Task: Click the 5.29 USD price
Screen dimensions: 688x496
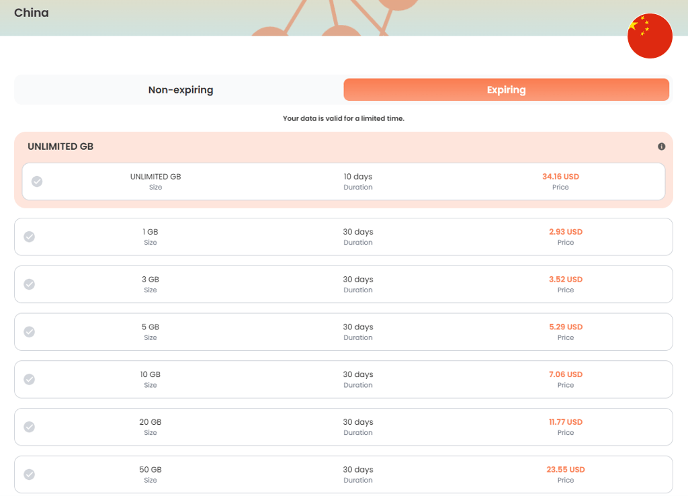Action: tap(566, 327)
